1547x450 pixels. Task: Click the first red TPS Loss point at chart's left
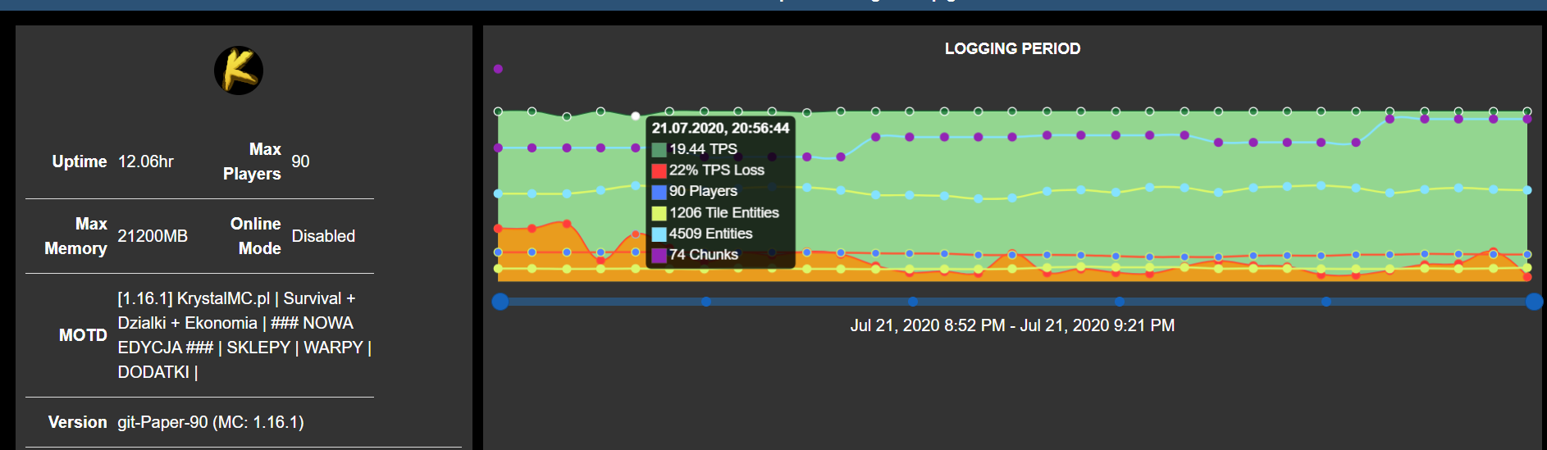[498, 229]
